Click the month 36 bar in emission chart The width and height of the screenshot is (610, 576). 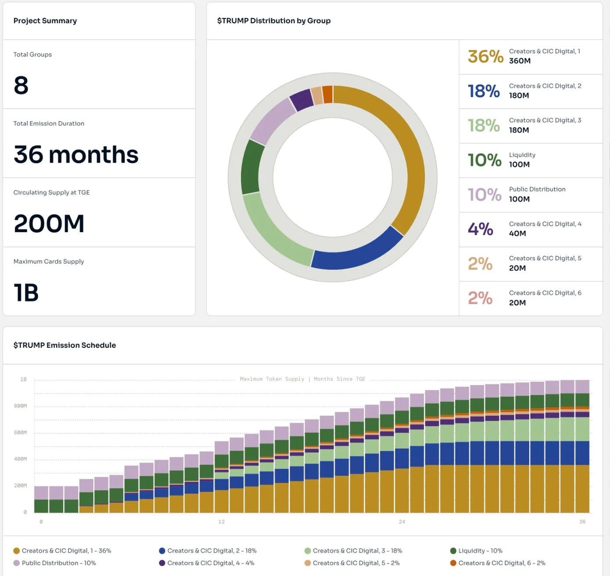(x=582, y=446)
